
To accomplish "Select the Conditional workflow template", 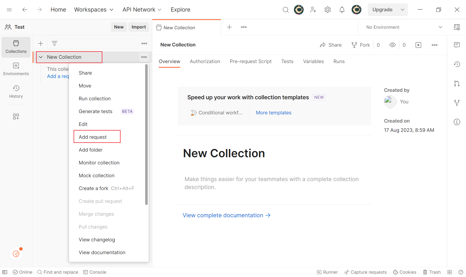I will click(x=217, y=113).
